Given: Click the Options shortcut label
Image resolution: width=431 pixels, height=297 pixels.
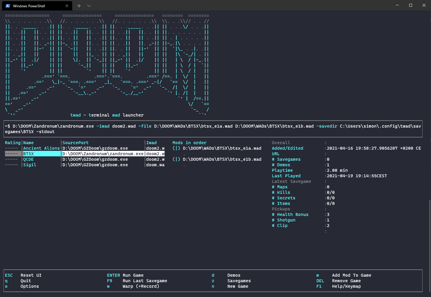Looking at the screenshot, I should click(30, 286).
